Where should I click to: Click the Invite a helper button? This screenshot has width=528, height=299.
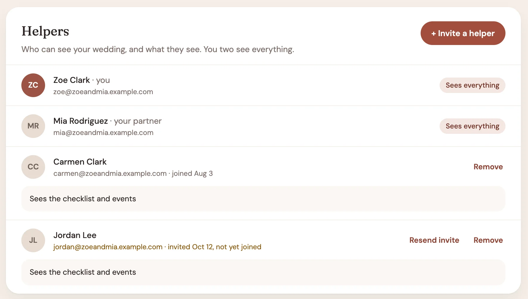pyautogui.click(x=463, y=33)
